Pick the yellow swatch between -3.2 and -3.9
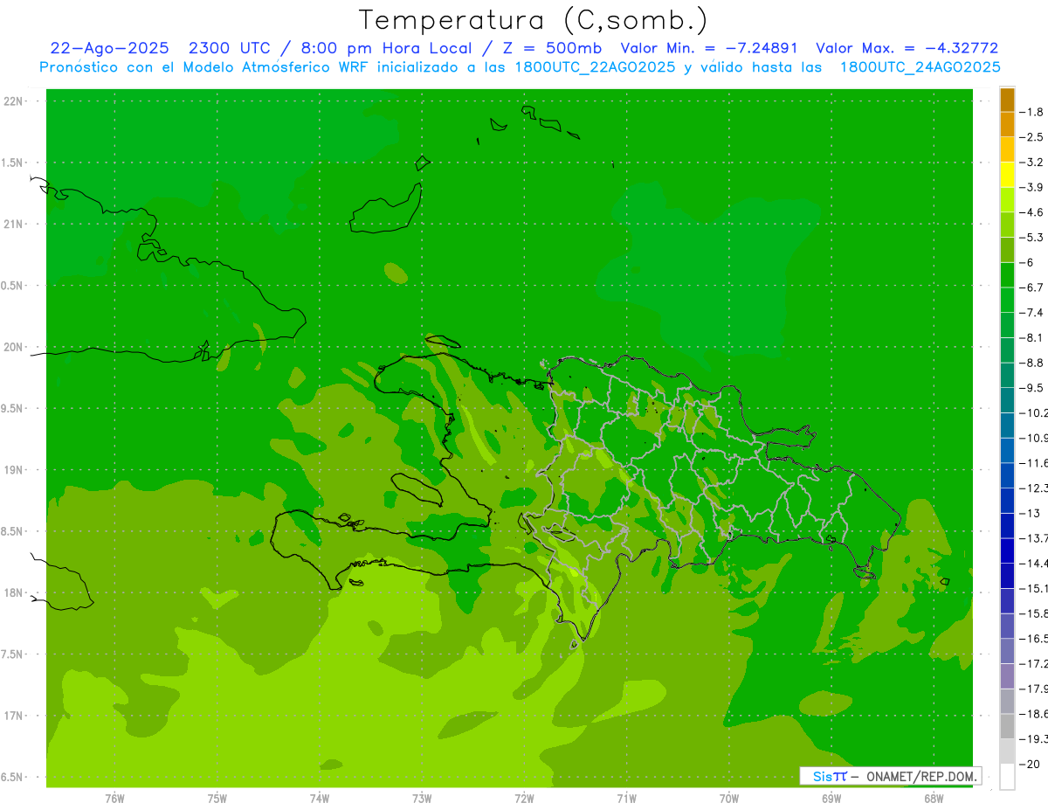This screenshot has width=1048, height=810. (x=1007, y=175)
